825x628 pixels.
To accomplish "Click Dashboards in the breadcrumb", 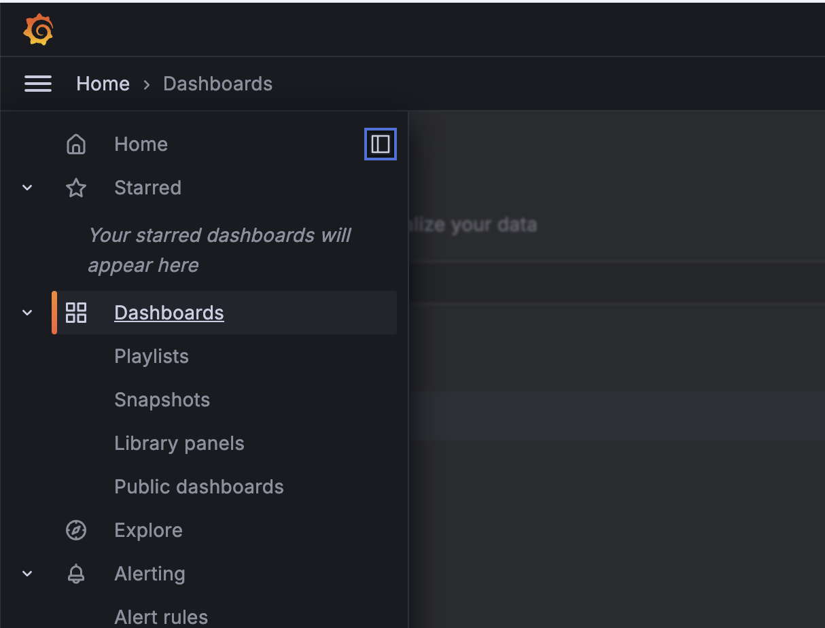I will pos(217,84).
